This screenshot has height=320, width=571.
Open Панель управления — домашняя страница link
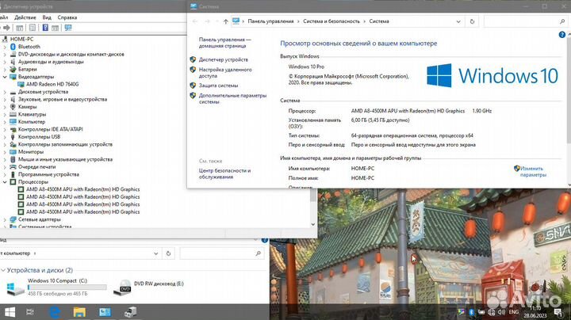coord(224,43)
